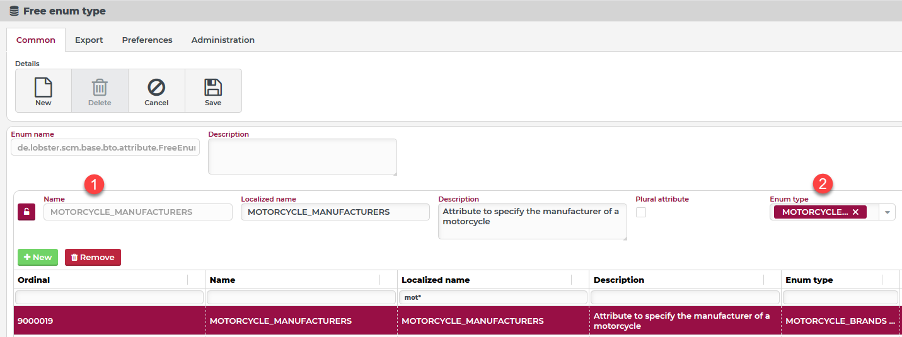The height and width of the screenshot is (337, 902).
Task: Click the Localized name filter field with mot*
Action: (x=493, y=297)
